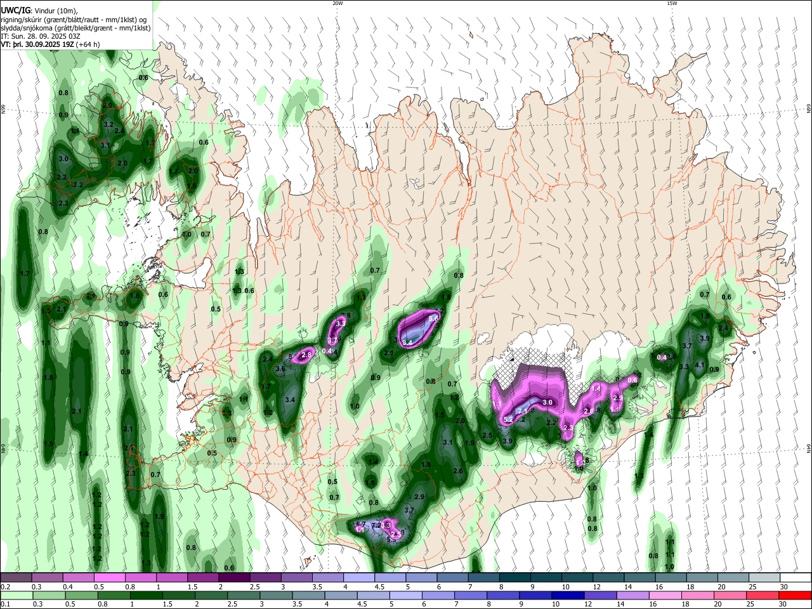
Task: Click the '0.1' label at the start of the lower scale
Action: click(x=6, y=605)
